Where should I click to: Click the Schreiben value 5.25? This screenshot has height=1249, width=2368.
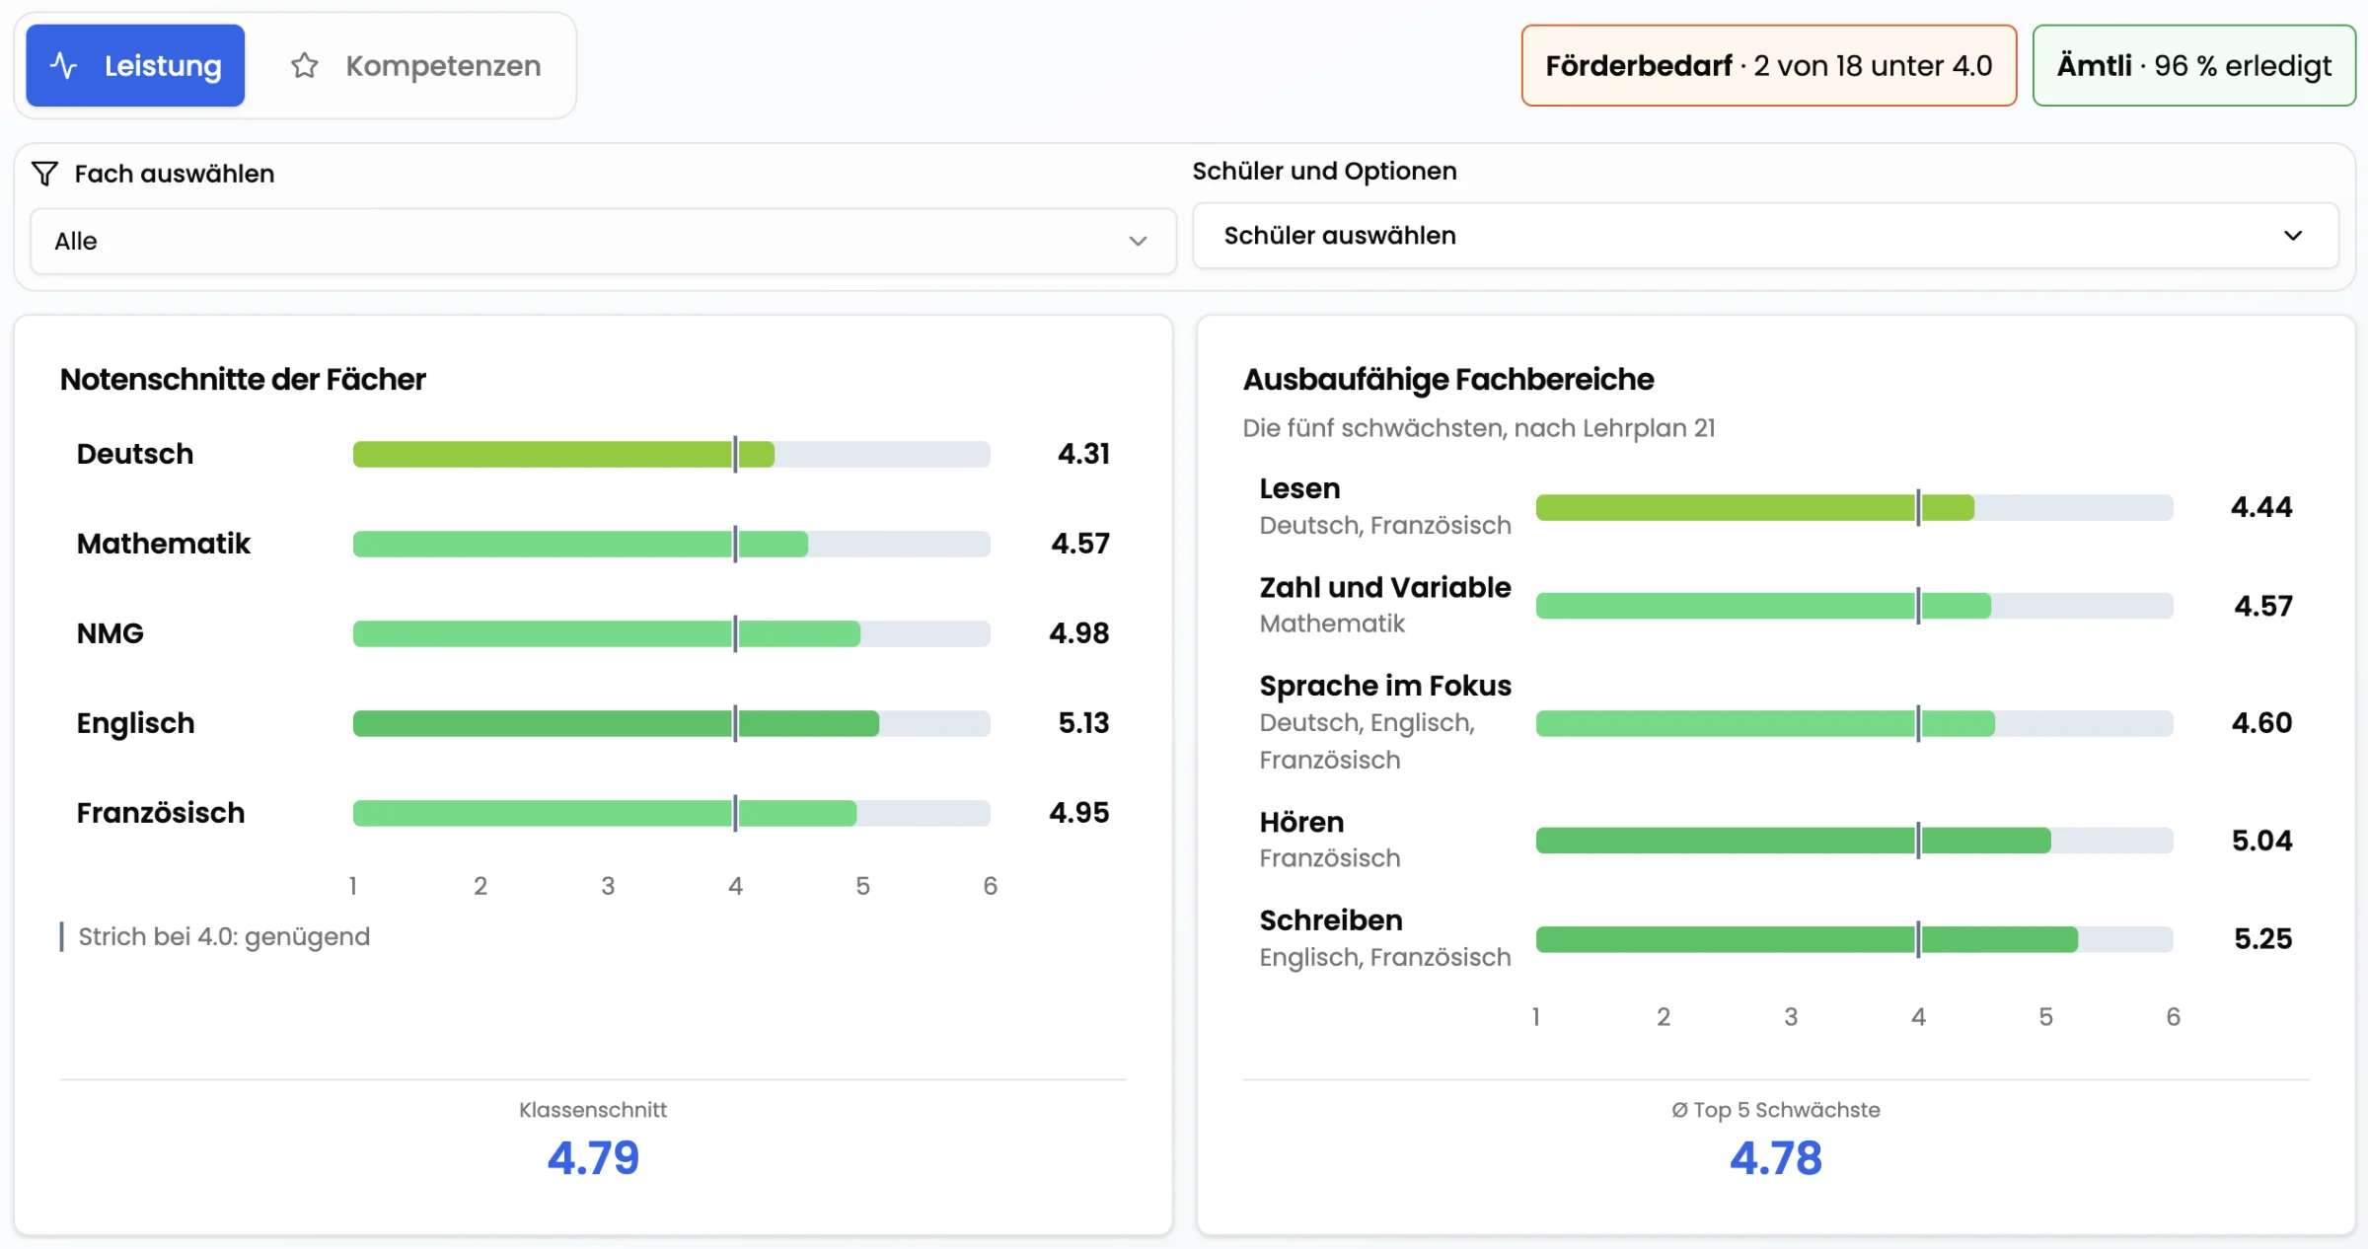point(2262,939)
